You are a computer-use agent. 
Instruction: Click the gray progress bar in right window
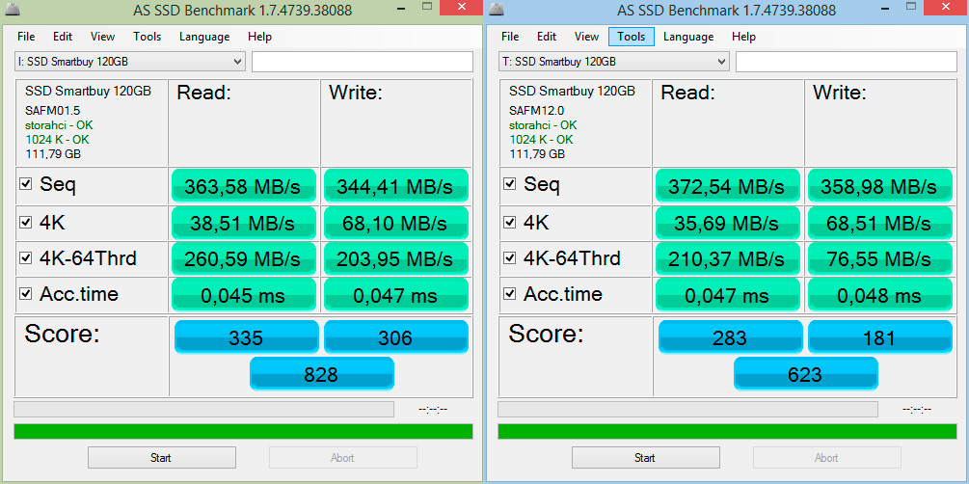click(687, 409)
